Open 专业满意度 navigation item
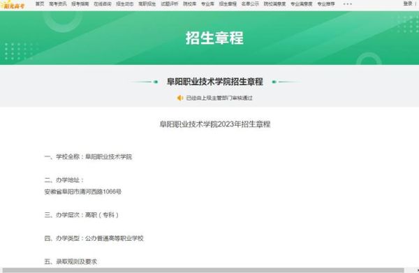Viewport: 419px width, 273px height. (x=302, y=4)
